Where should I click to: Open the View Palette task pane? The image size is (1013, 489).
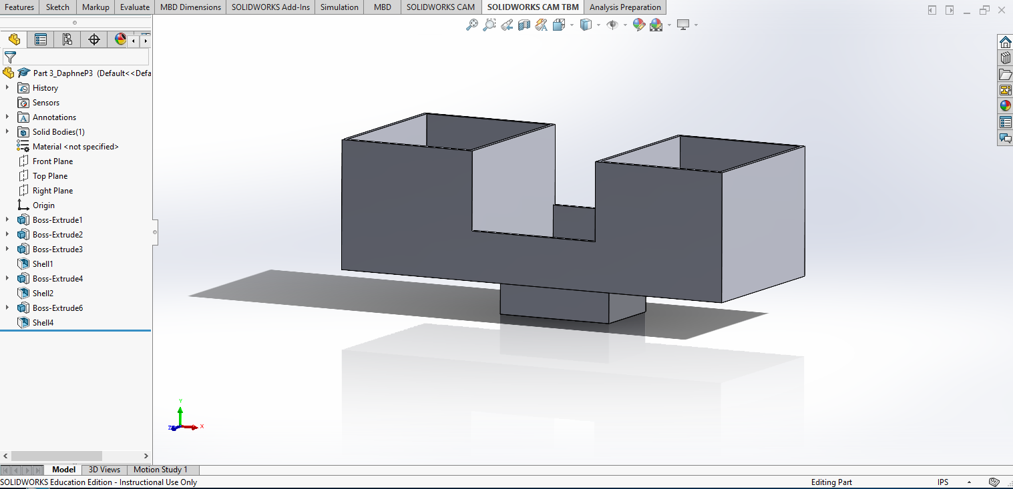point(1005,90)
